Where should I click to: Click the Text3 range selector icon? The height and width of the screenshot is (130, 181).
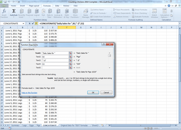[x=70, y=60]
